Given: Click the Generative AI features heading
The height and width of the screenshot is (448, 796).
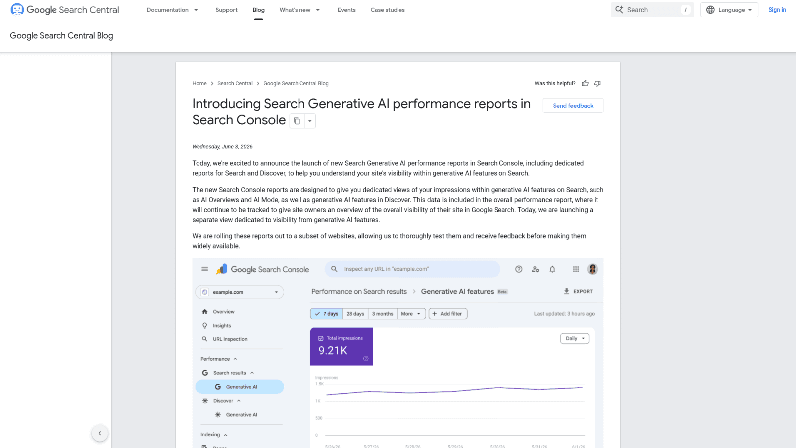Looking at the screenshot, I should (x=458, y=292).
